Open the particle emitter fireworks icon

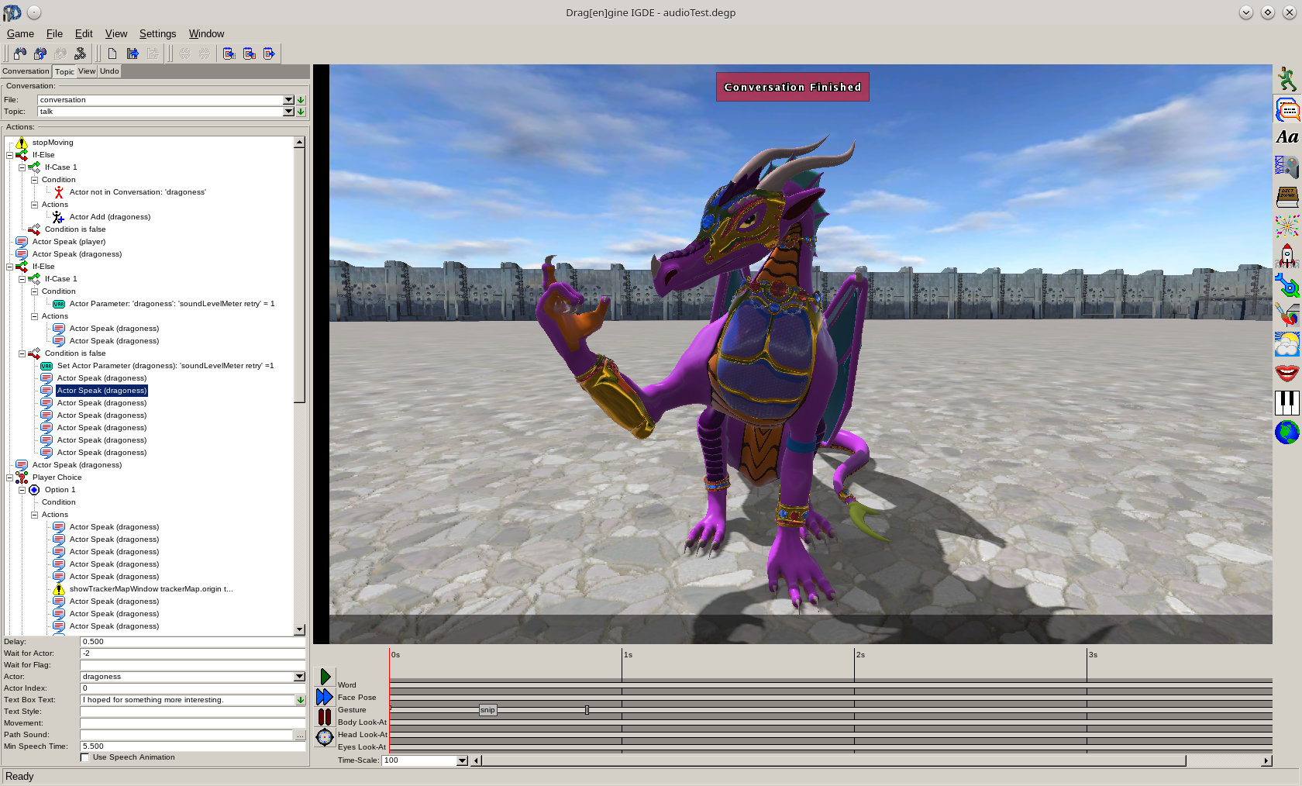[x=1286, y=226]
